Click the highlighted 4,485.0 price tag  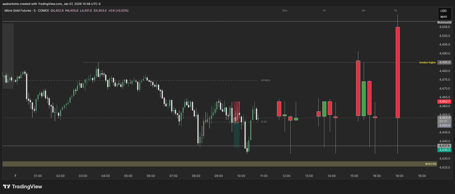coord(444,62)
